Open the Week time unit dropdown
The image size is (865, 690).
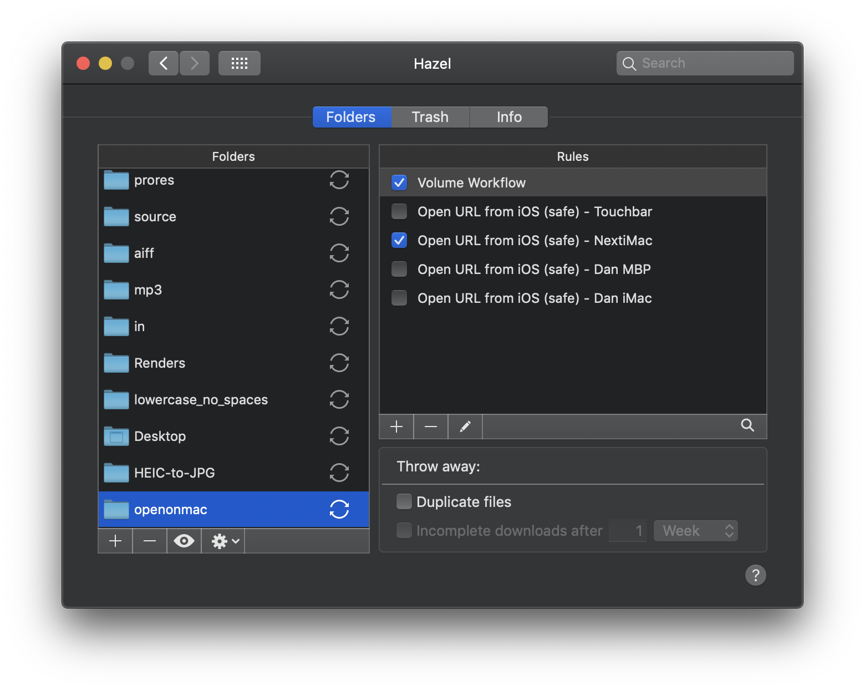pyautogui.click(x=696, y=531)
